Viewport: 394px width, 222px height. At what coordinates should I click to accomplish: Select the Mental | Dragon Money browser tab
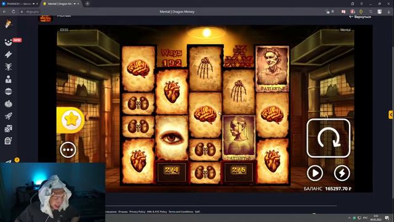click(x=60, y=4)
